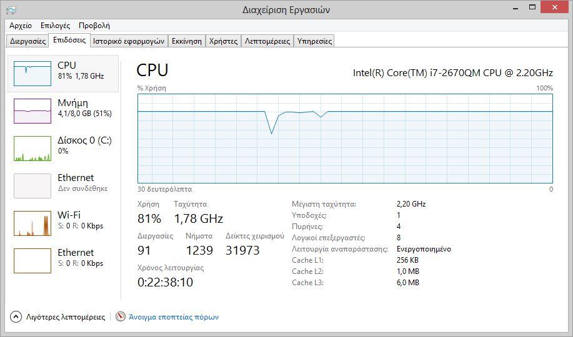Viewport: 573px width, 337px height.
Task: Switch to the Εκκίνηση tab
Action: coord(187,41)
